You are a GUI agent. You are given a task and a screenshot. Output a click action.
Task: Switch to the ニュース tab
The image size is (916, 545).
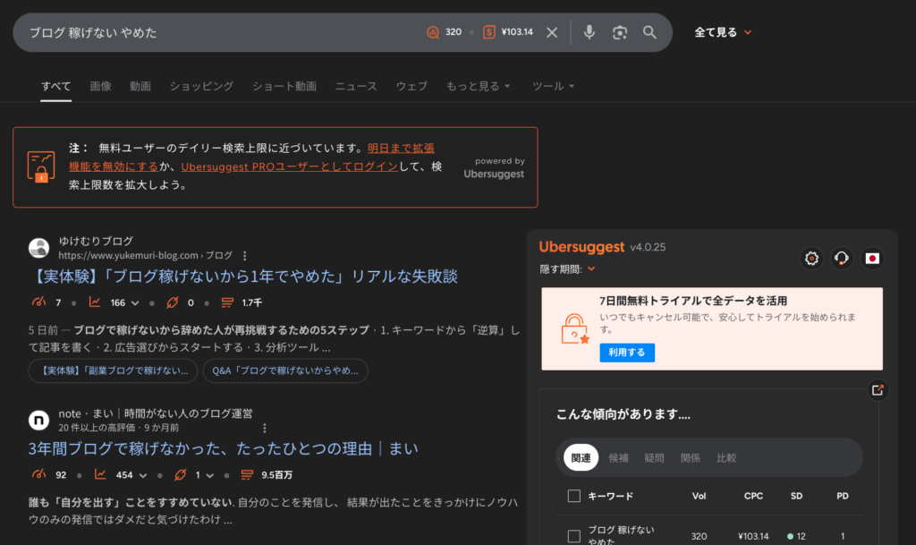coord(356,86)
